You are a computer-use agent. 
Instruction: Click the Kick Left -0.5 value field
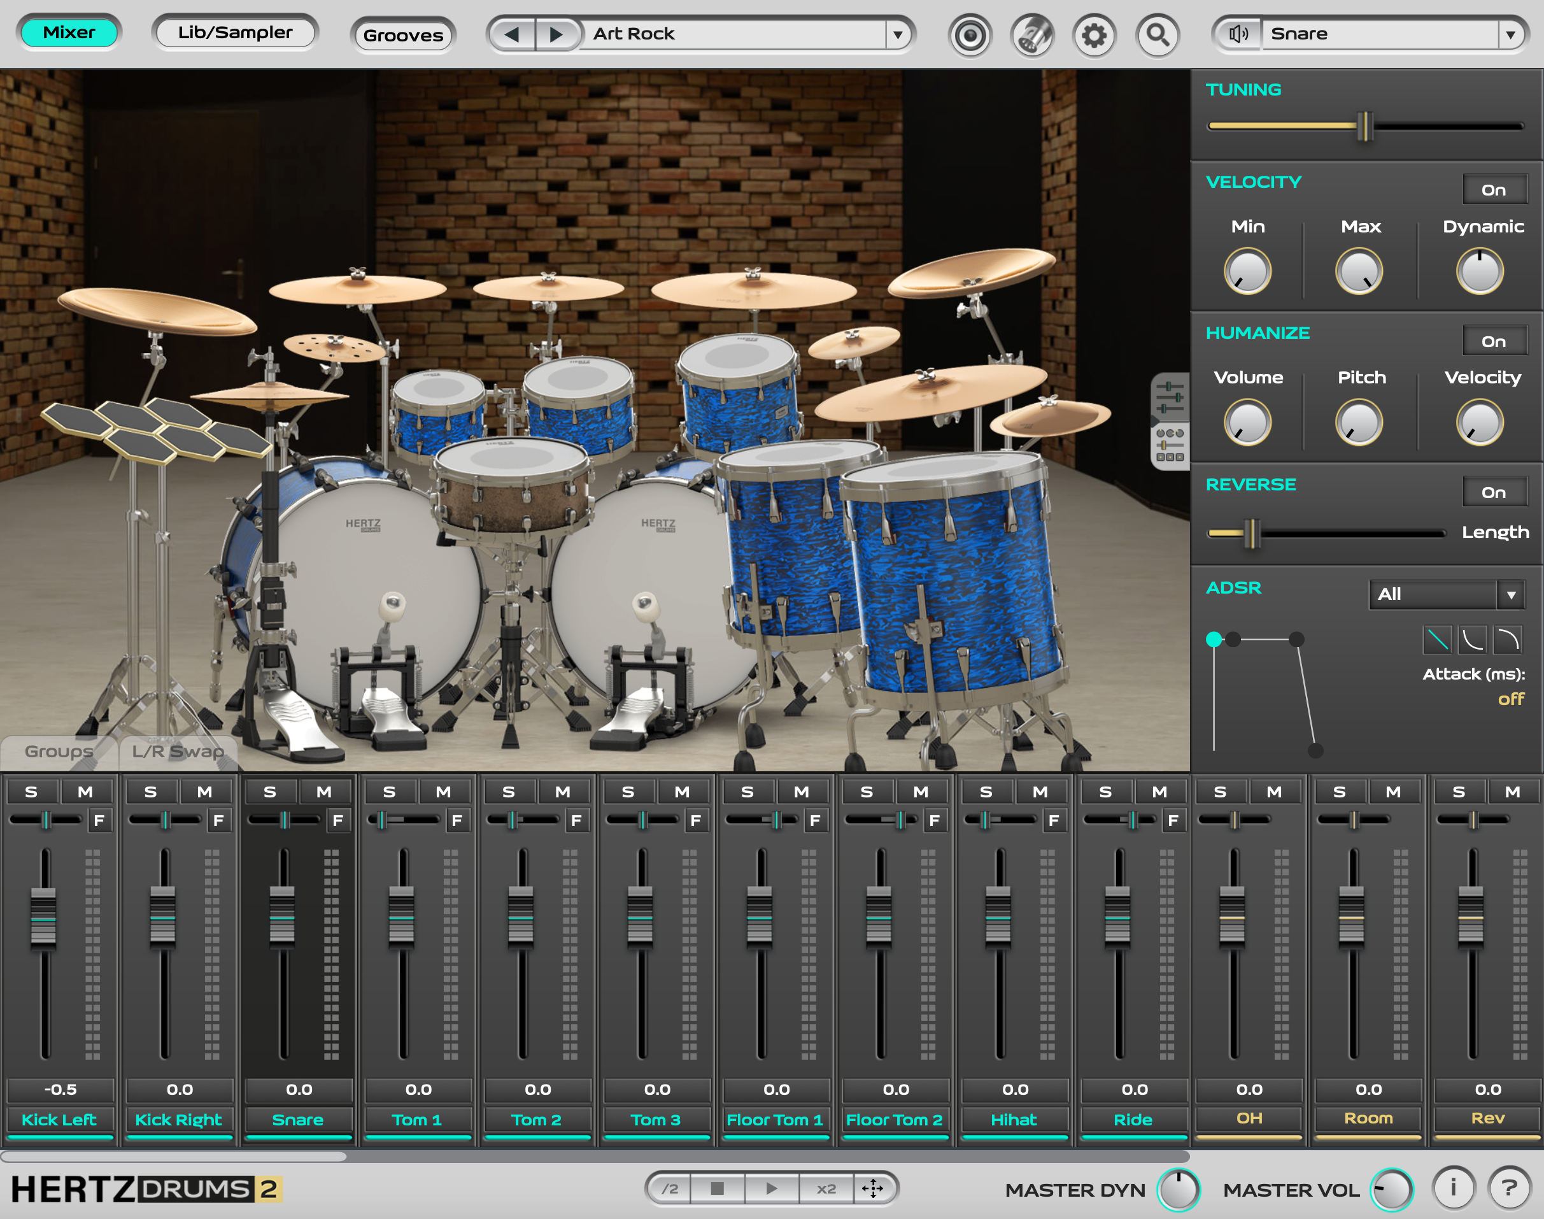pyautogui.click(x=60, y=1090)
